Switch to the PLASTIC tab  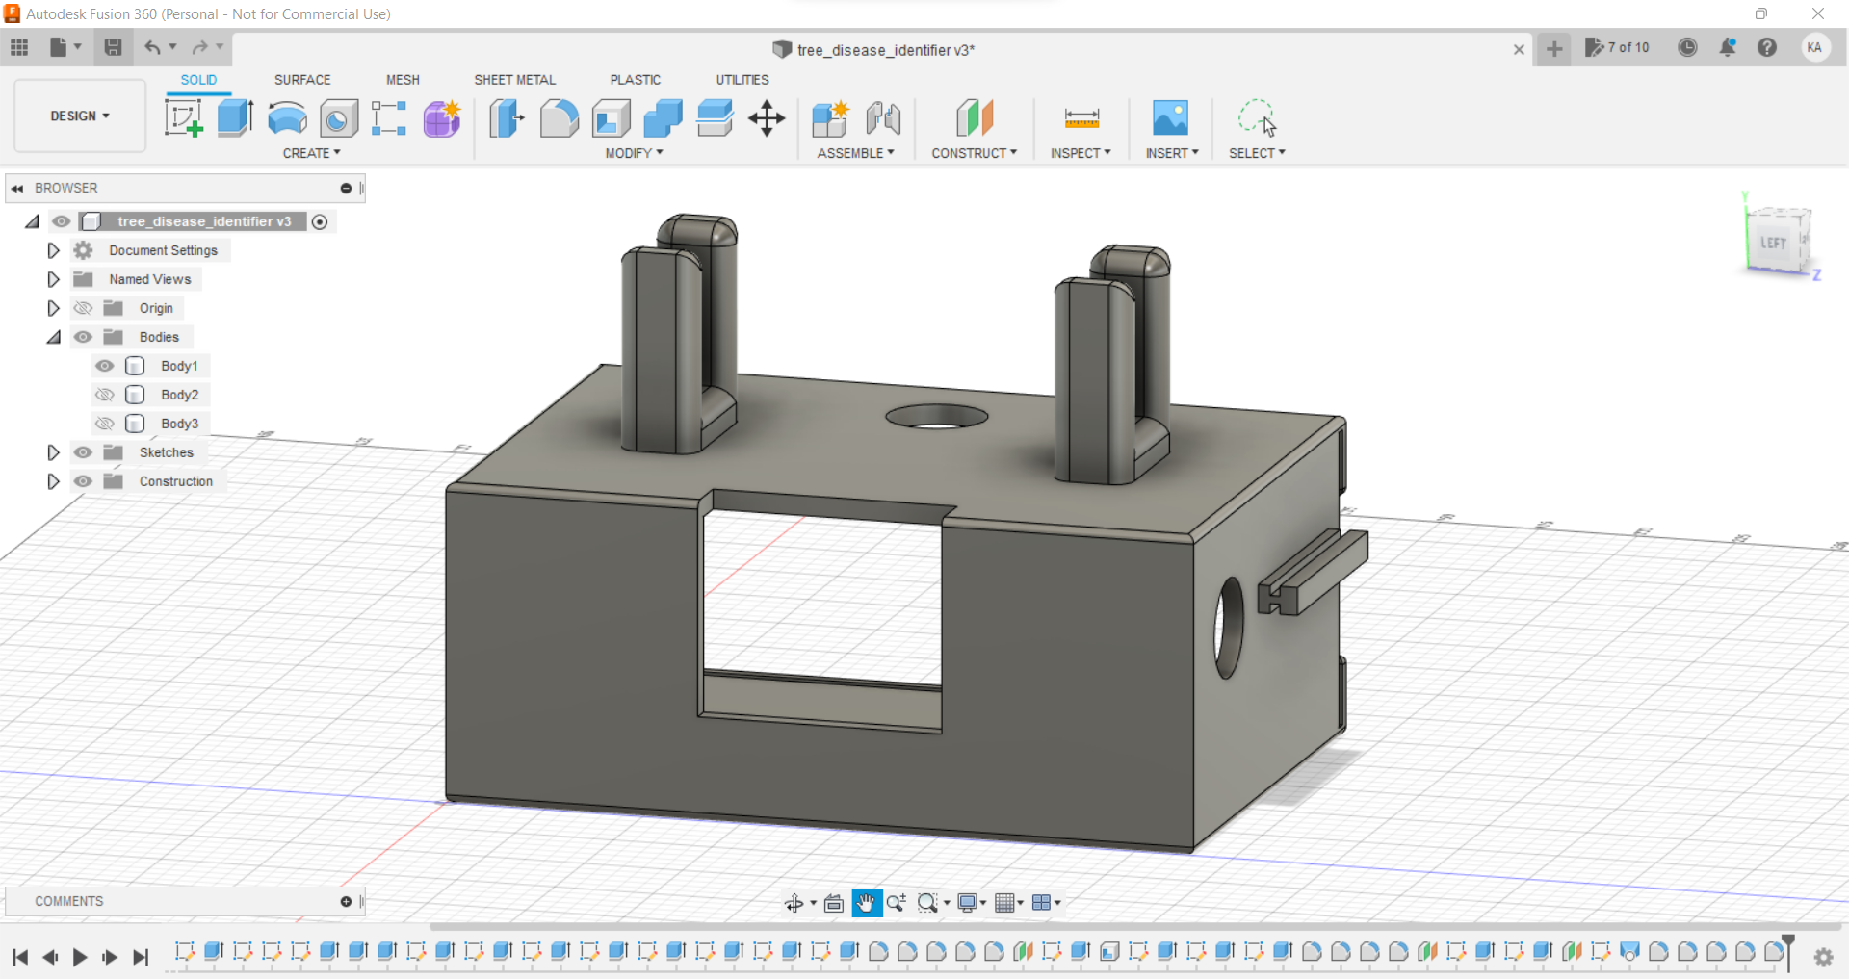635,80
